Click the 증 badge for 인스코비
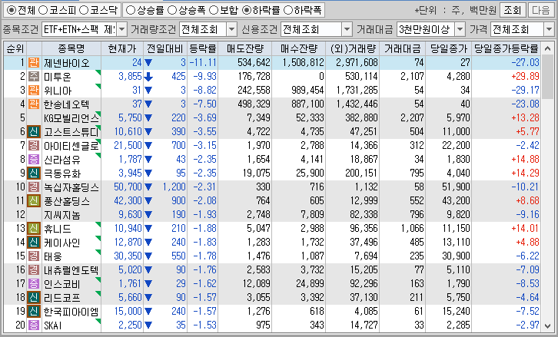 pos(34,284)
